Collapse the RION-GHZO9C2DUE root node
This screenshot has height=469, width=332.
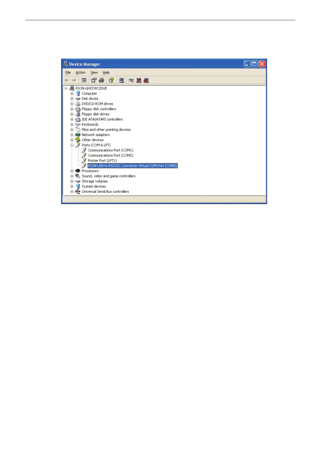click(66, 88)
